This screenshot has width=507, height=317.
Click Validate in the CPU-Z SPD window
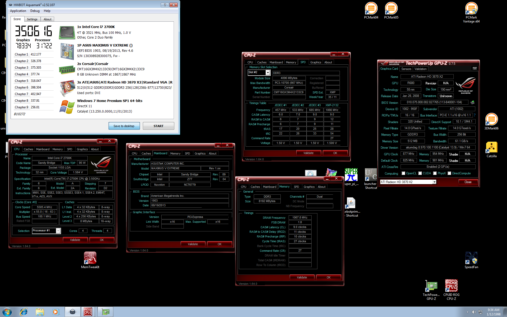click(x=308, y=153)
